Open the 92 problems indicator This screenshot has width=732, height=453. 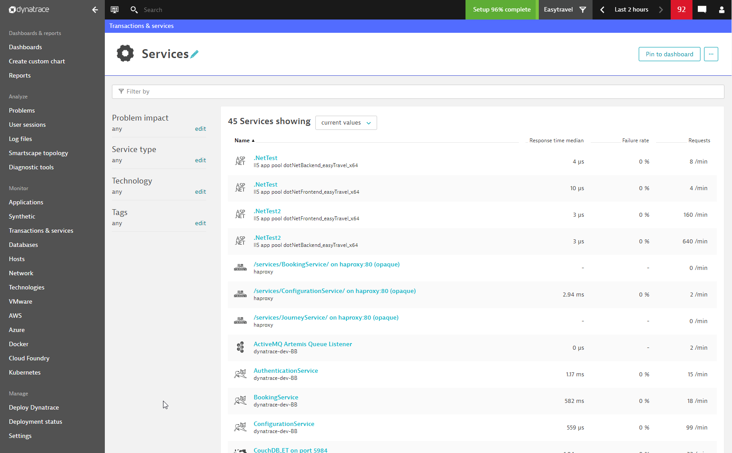pos(681,9)
